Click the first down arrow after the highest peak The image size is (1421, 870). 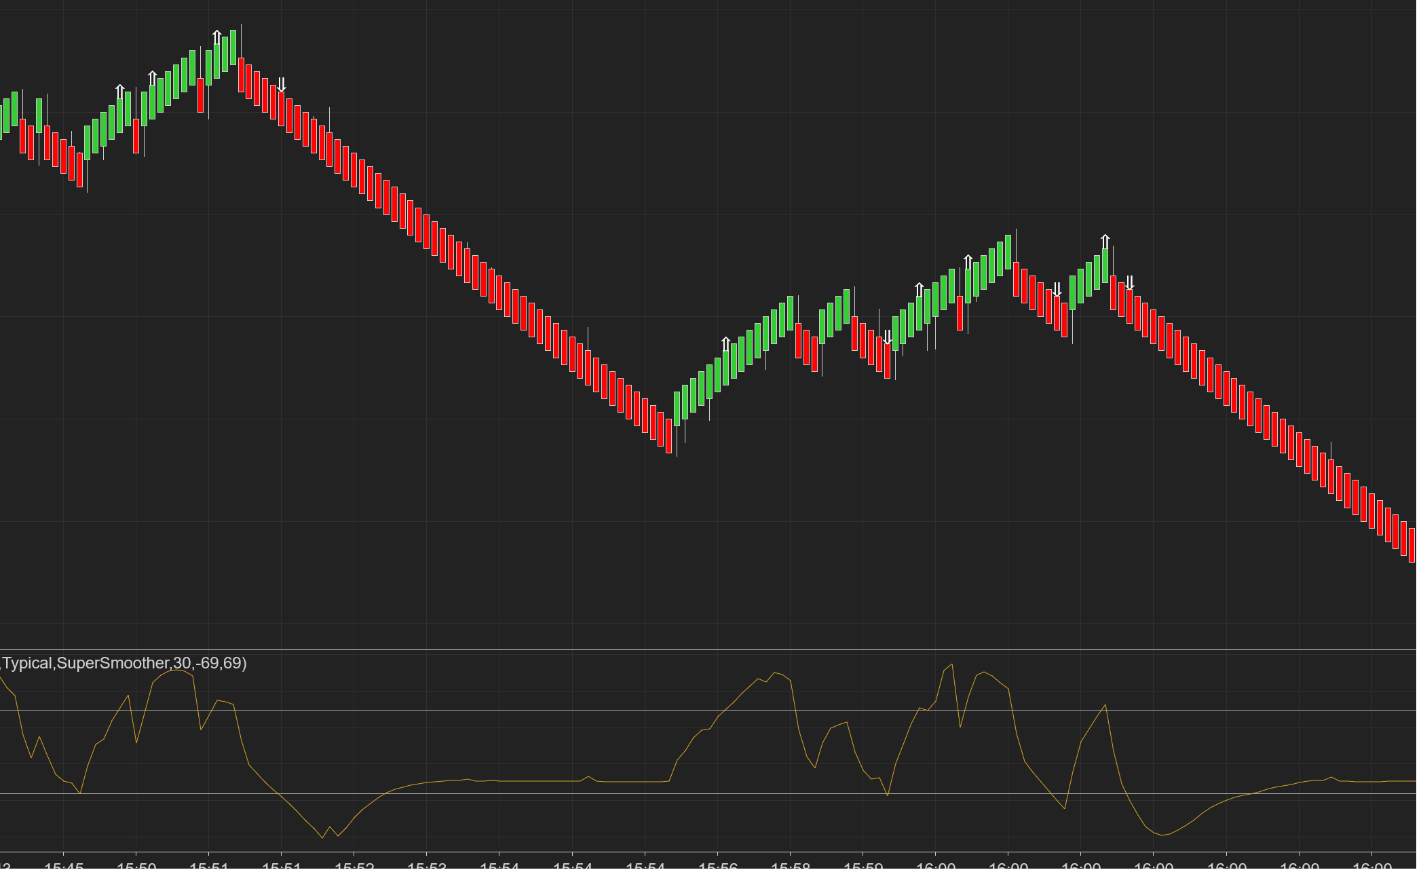282,85
